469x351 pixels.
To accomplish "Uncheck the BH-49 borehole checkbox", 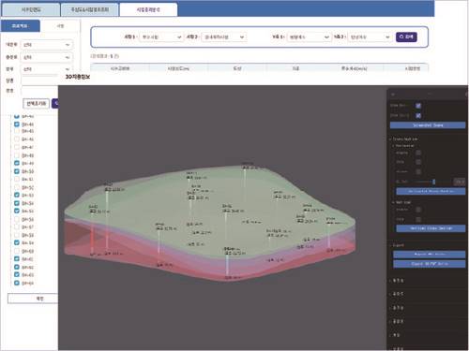I will (17, 163).
